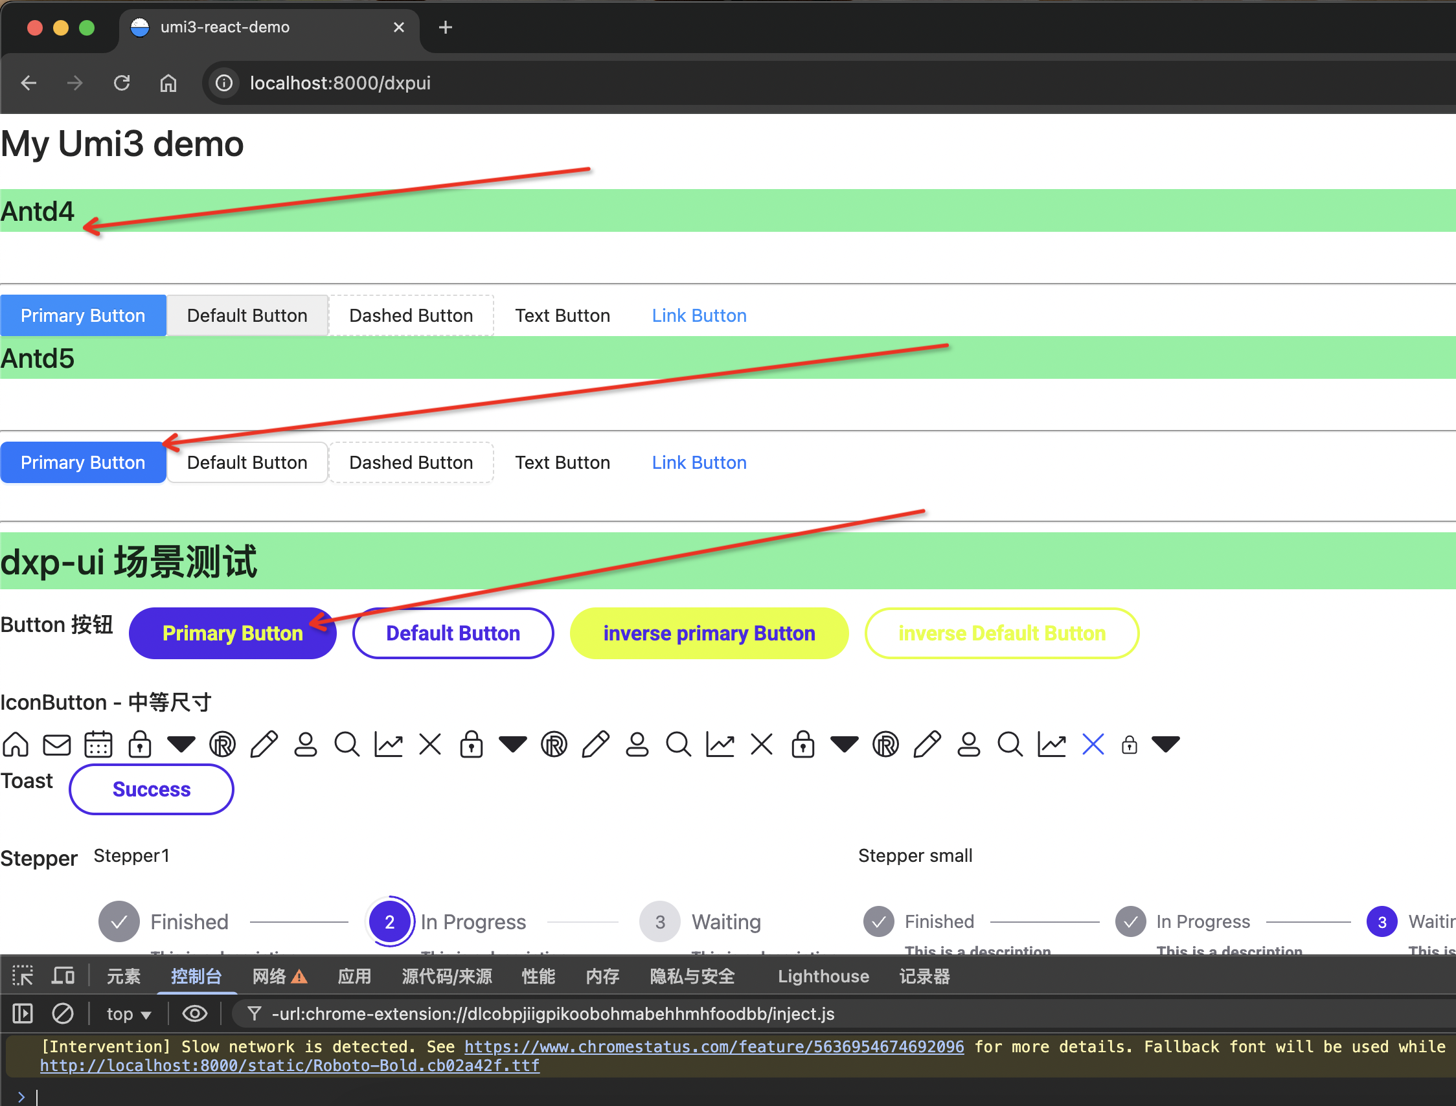Click the mail envelope IconButton
1456x1106 pixels.
tap(57, 744)
